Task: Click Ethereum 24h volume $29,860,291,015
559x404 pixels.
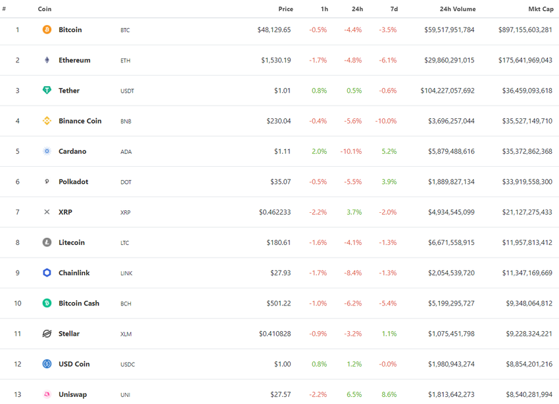Action: point(449,60)
